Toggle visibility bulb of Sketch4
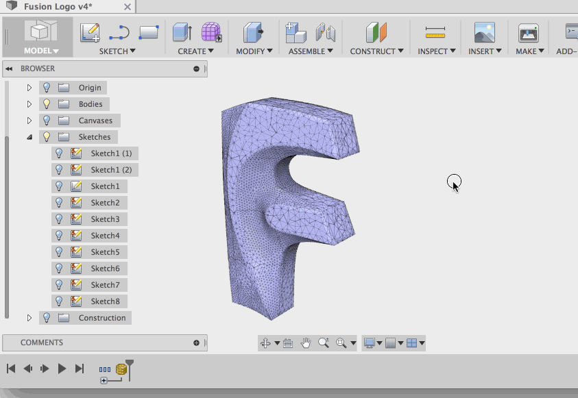 (x=59, y=236)
